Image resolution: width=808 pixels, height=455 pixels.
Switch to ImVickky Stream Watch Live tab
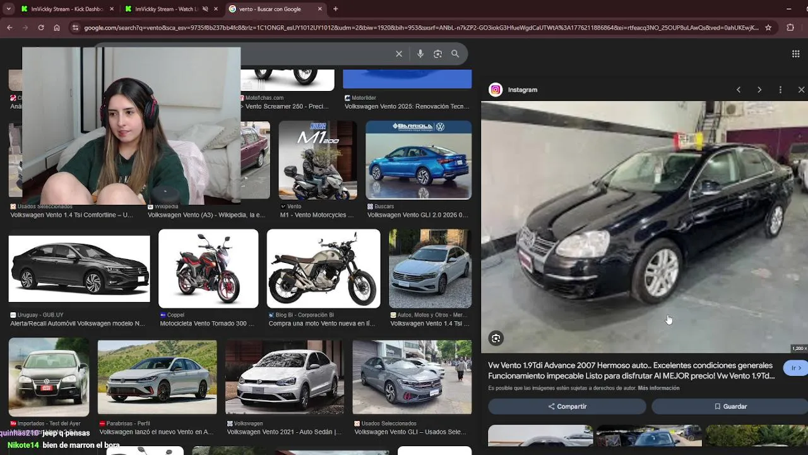(167, 9)
